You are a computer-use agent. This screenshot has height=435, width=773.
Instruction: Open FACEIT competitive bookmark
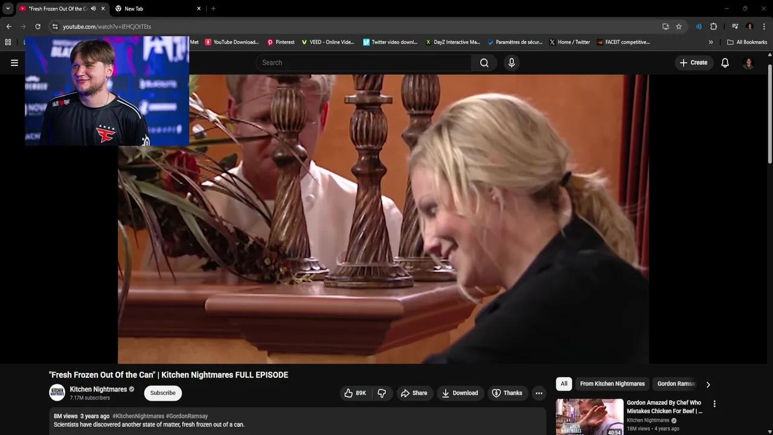click(623, 42)
